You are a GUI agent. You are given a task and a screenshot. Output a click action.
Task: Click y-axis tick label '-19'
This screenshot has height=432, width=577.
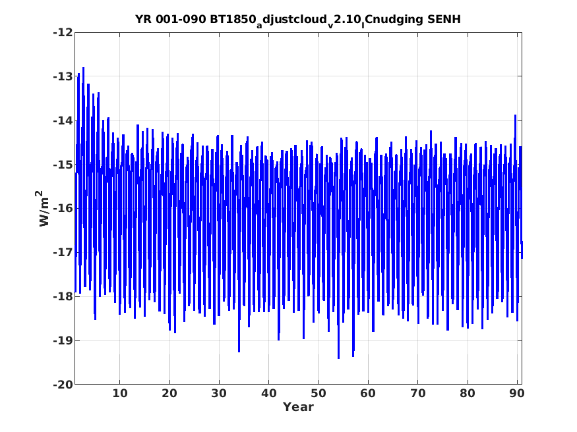[63, 340]
